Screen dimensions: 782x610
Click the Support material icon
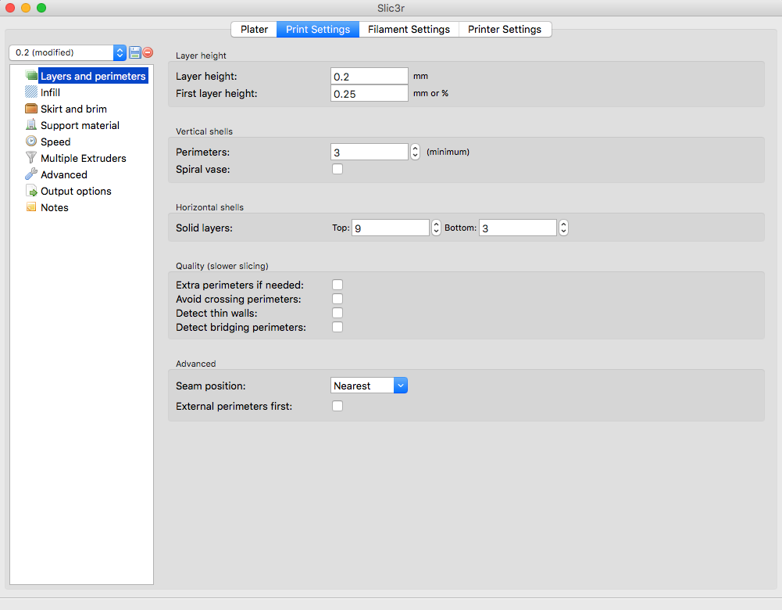point(31,125)
